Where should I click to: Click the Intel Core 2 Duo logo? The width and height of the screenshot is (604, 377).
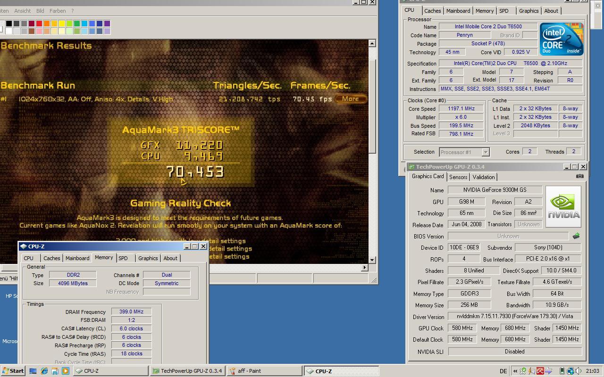562,39
